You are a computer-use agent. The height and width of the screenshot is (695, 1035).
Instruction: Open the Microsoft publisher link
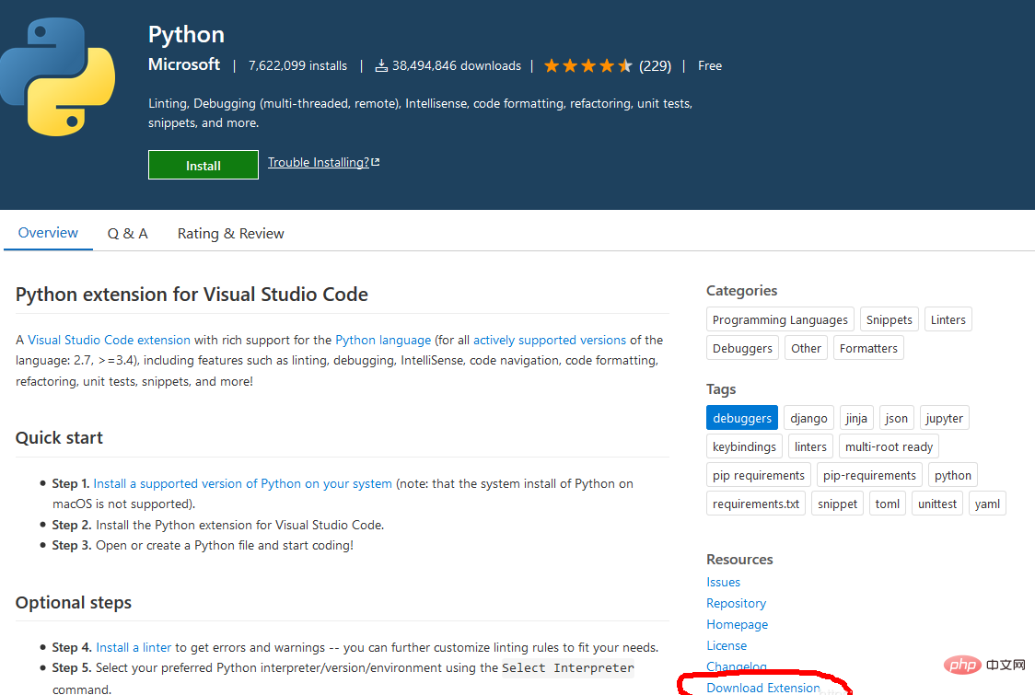pos(184,64)
